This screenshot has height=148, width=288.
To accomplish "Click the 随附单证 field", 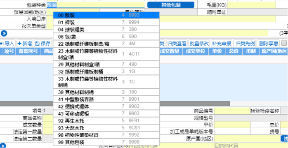I will coord(257,12).
